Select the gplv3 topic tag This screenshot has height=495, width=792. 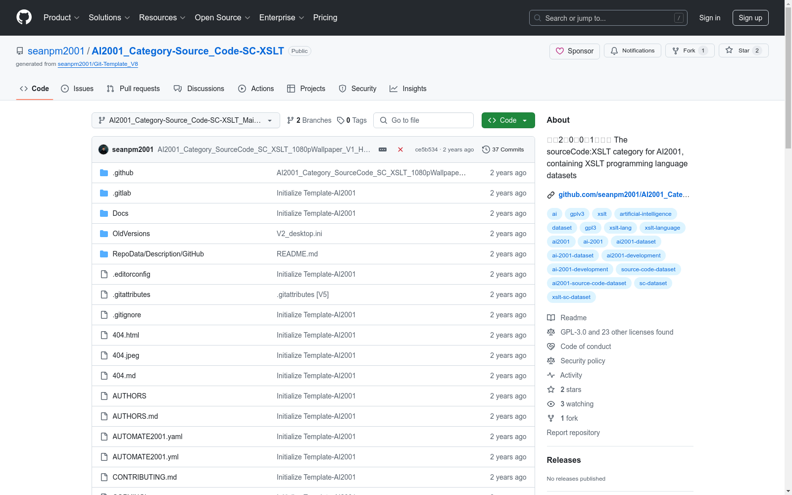click(x=577, y=214)
